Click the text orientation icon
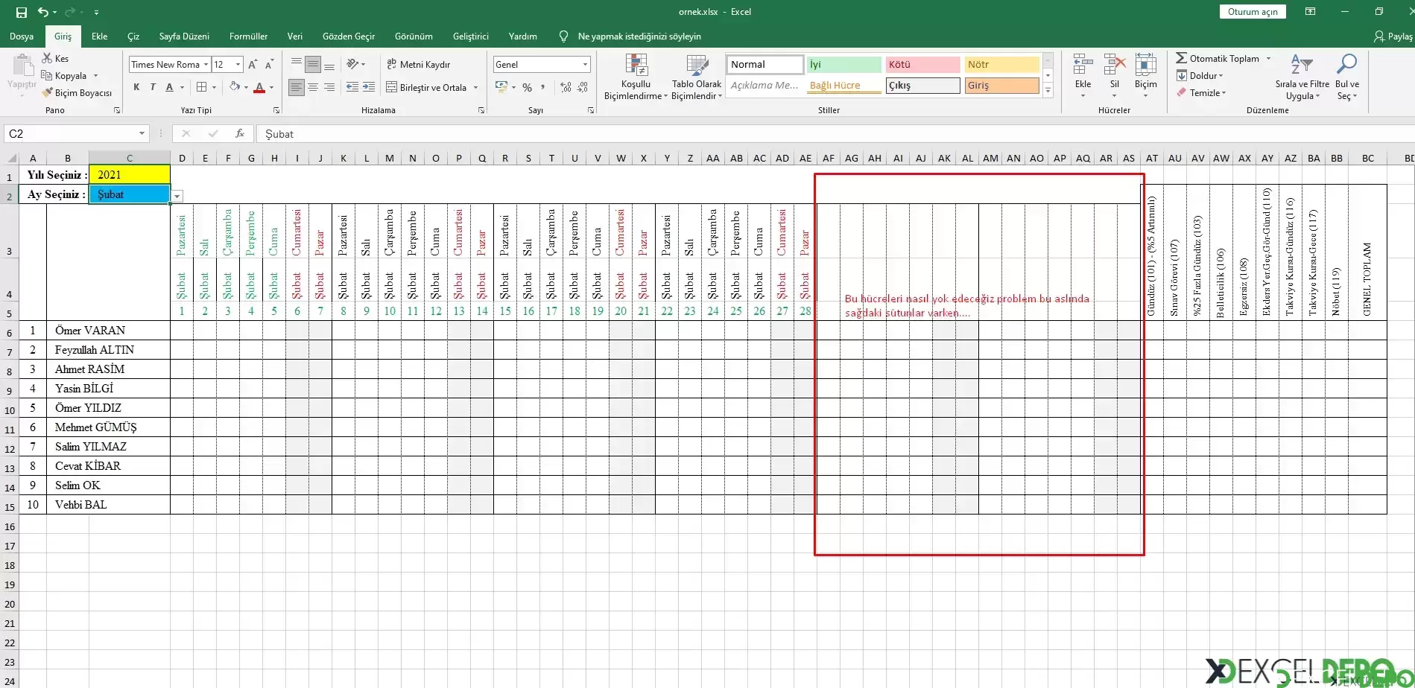 352,65
